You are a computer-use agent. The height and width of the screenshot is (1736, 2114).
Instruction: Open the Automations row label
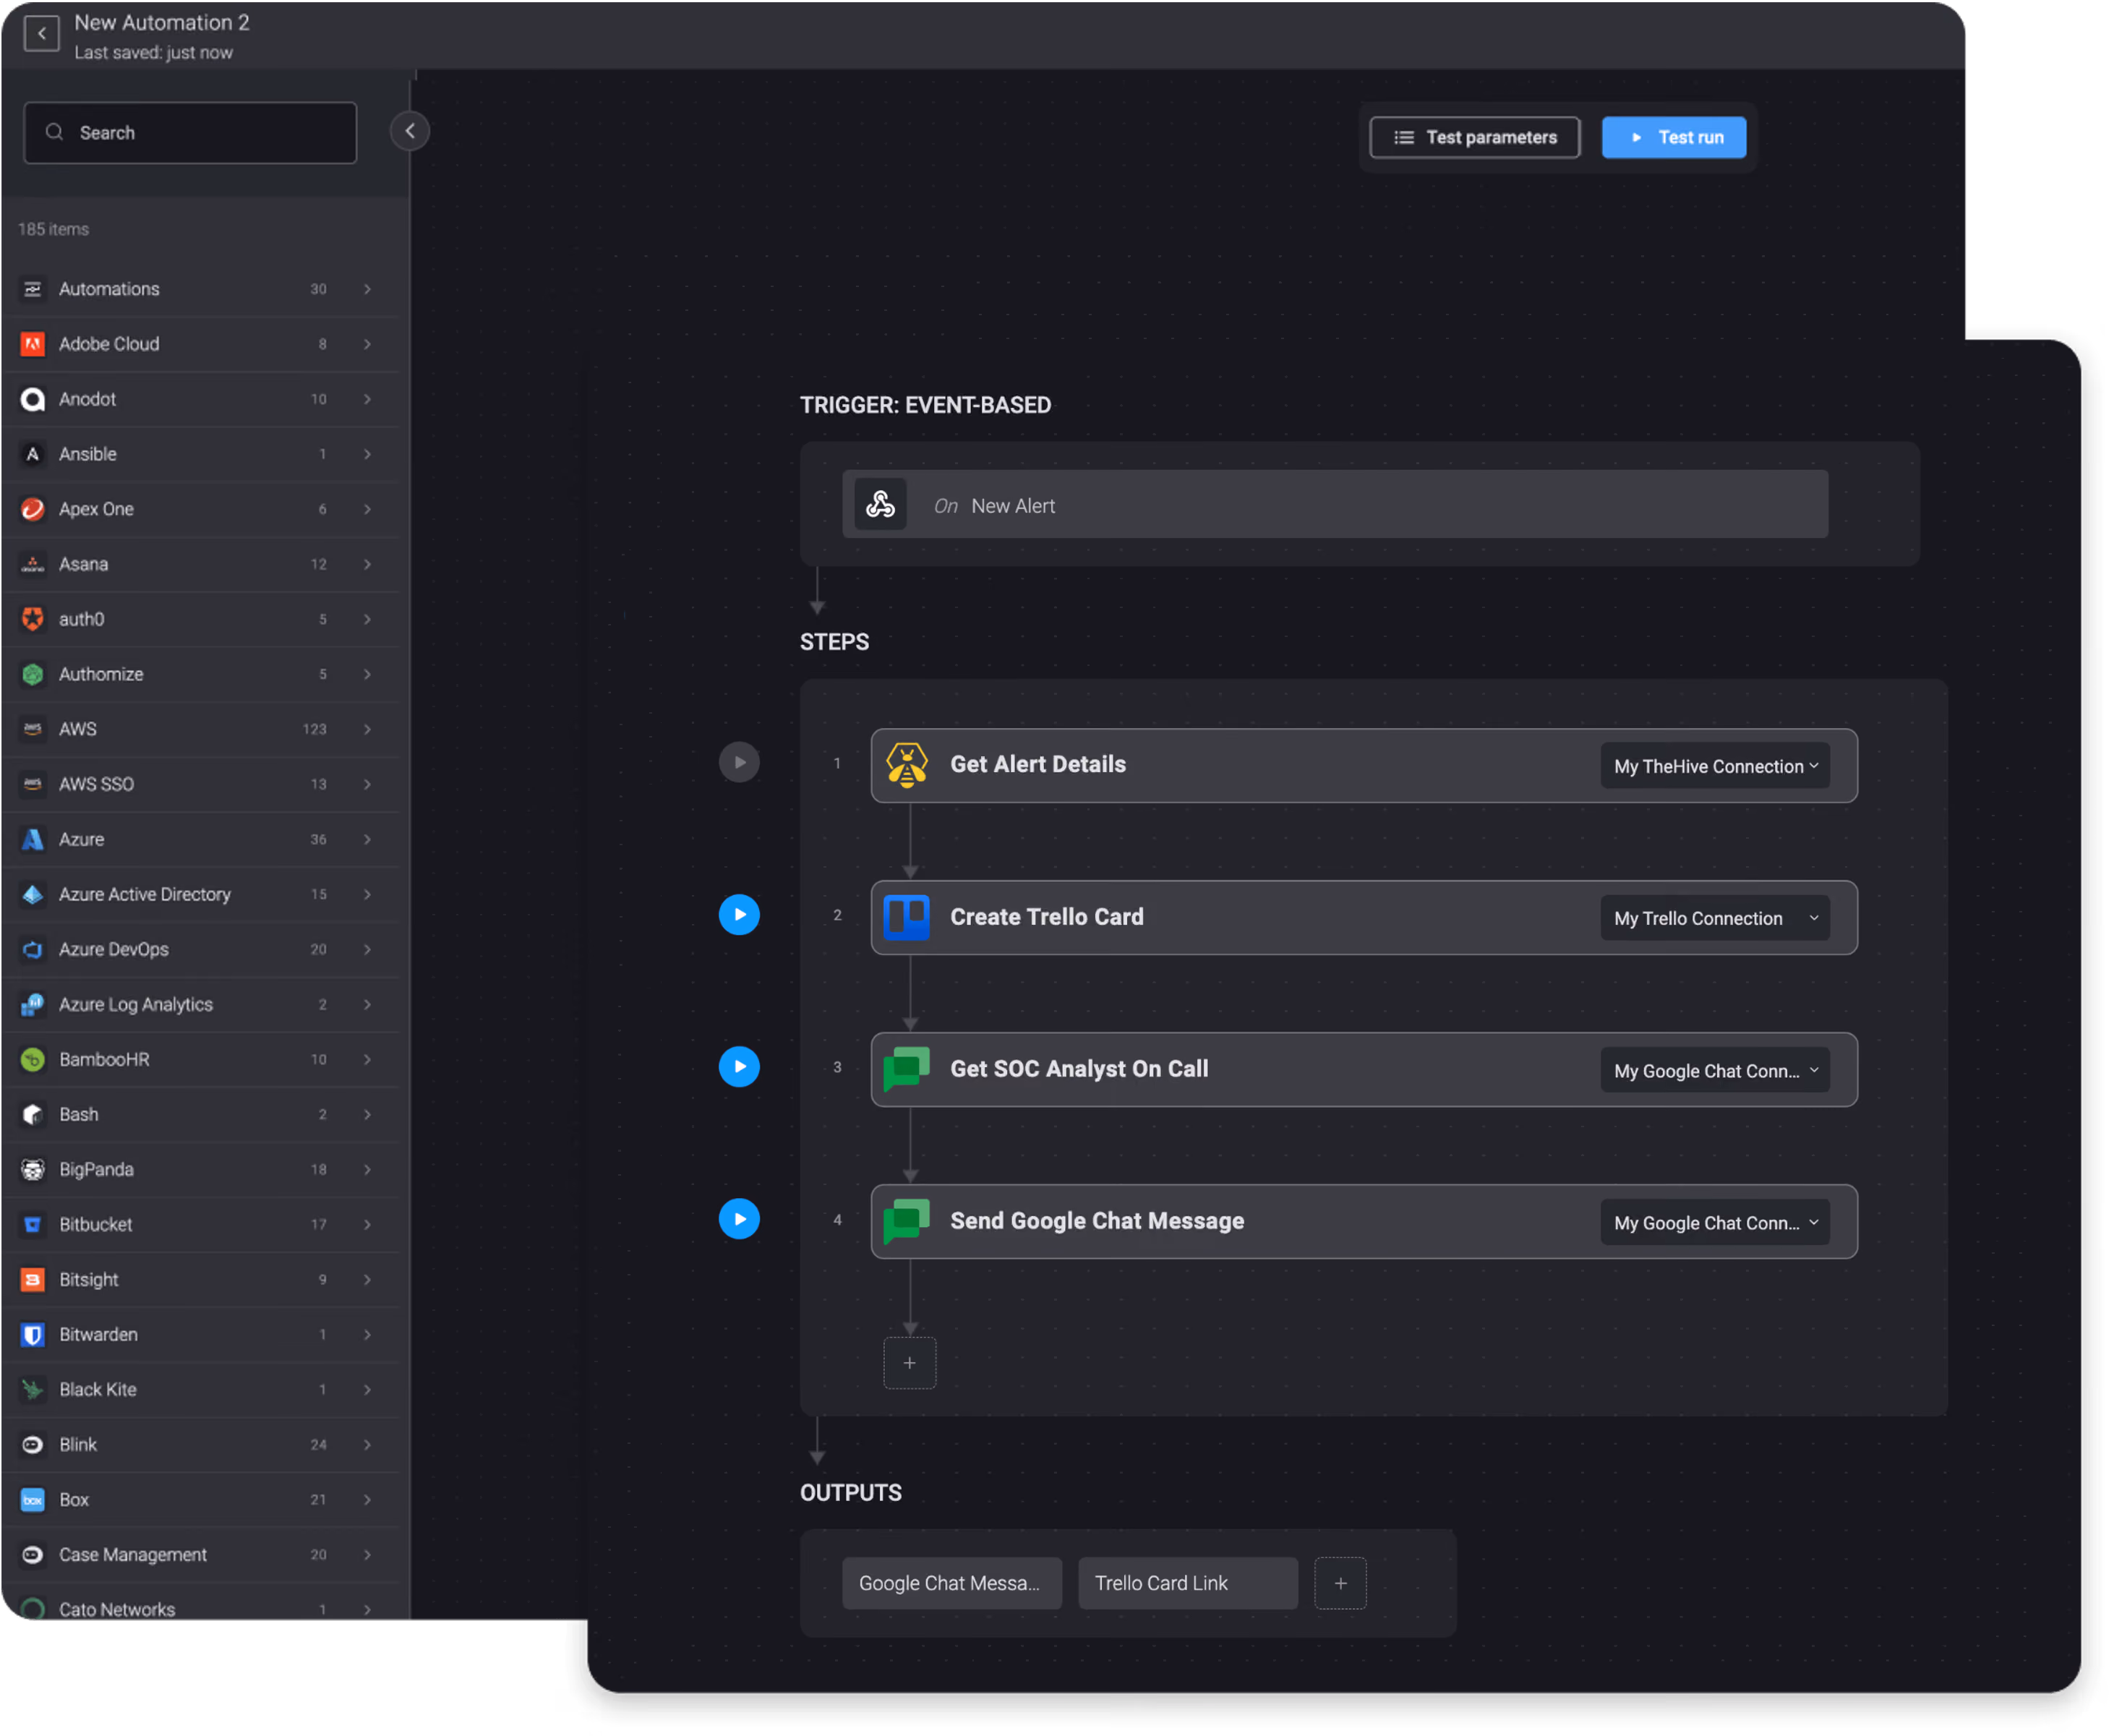(109, 289)
